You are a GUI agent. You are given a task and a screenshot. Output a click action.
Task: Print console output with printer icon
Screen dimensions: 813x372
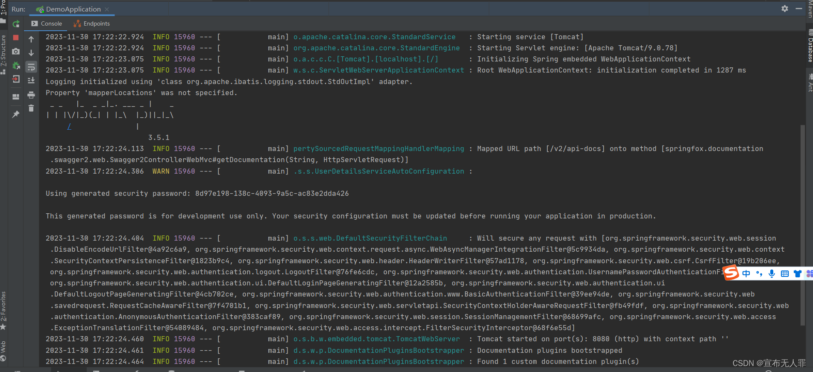31,95
